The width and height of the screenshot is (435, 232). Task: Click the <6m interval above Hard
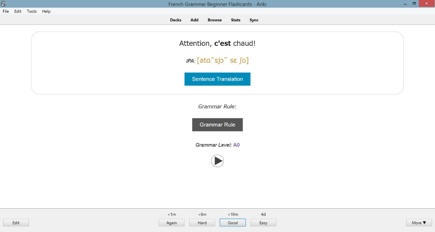[x=202, y=214]
